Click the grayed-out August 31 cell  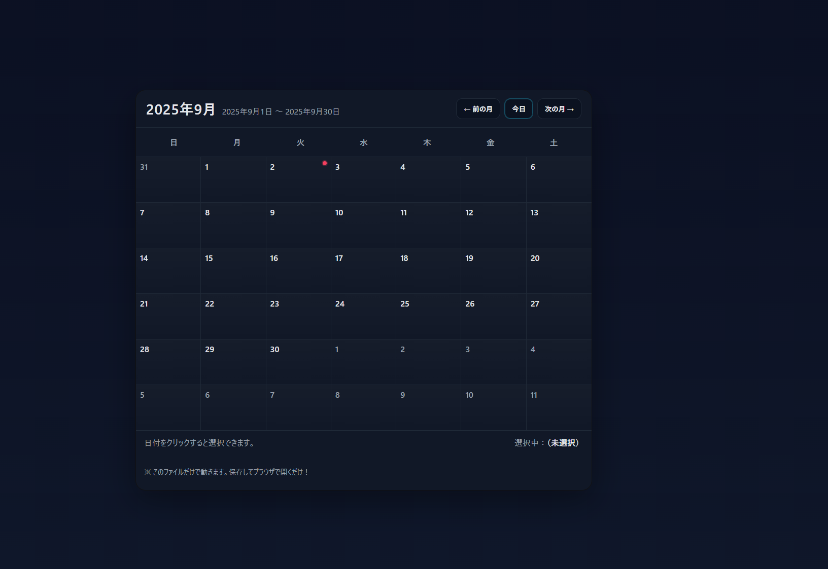tap(168, 180)
